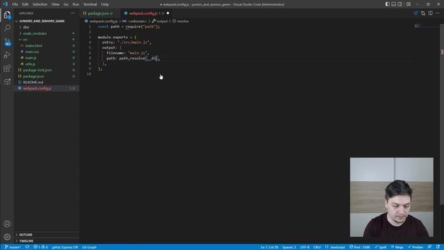
Task: Change encoding via UTF-8
Action: click(305, 247)
